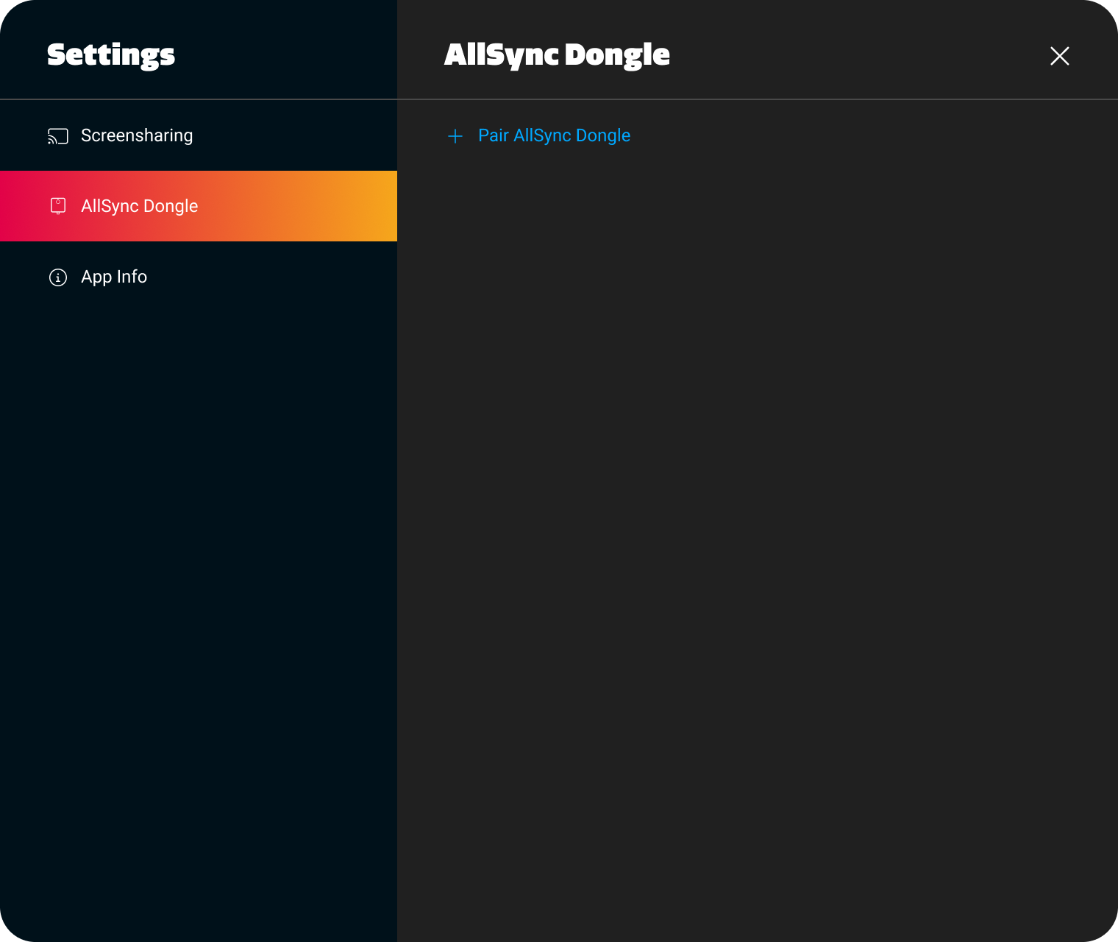
Task: Activate the Pair AllSync Dongle action
Action: [553, 135]
